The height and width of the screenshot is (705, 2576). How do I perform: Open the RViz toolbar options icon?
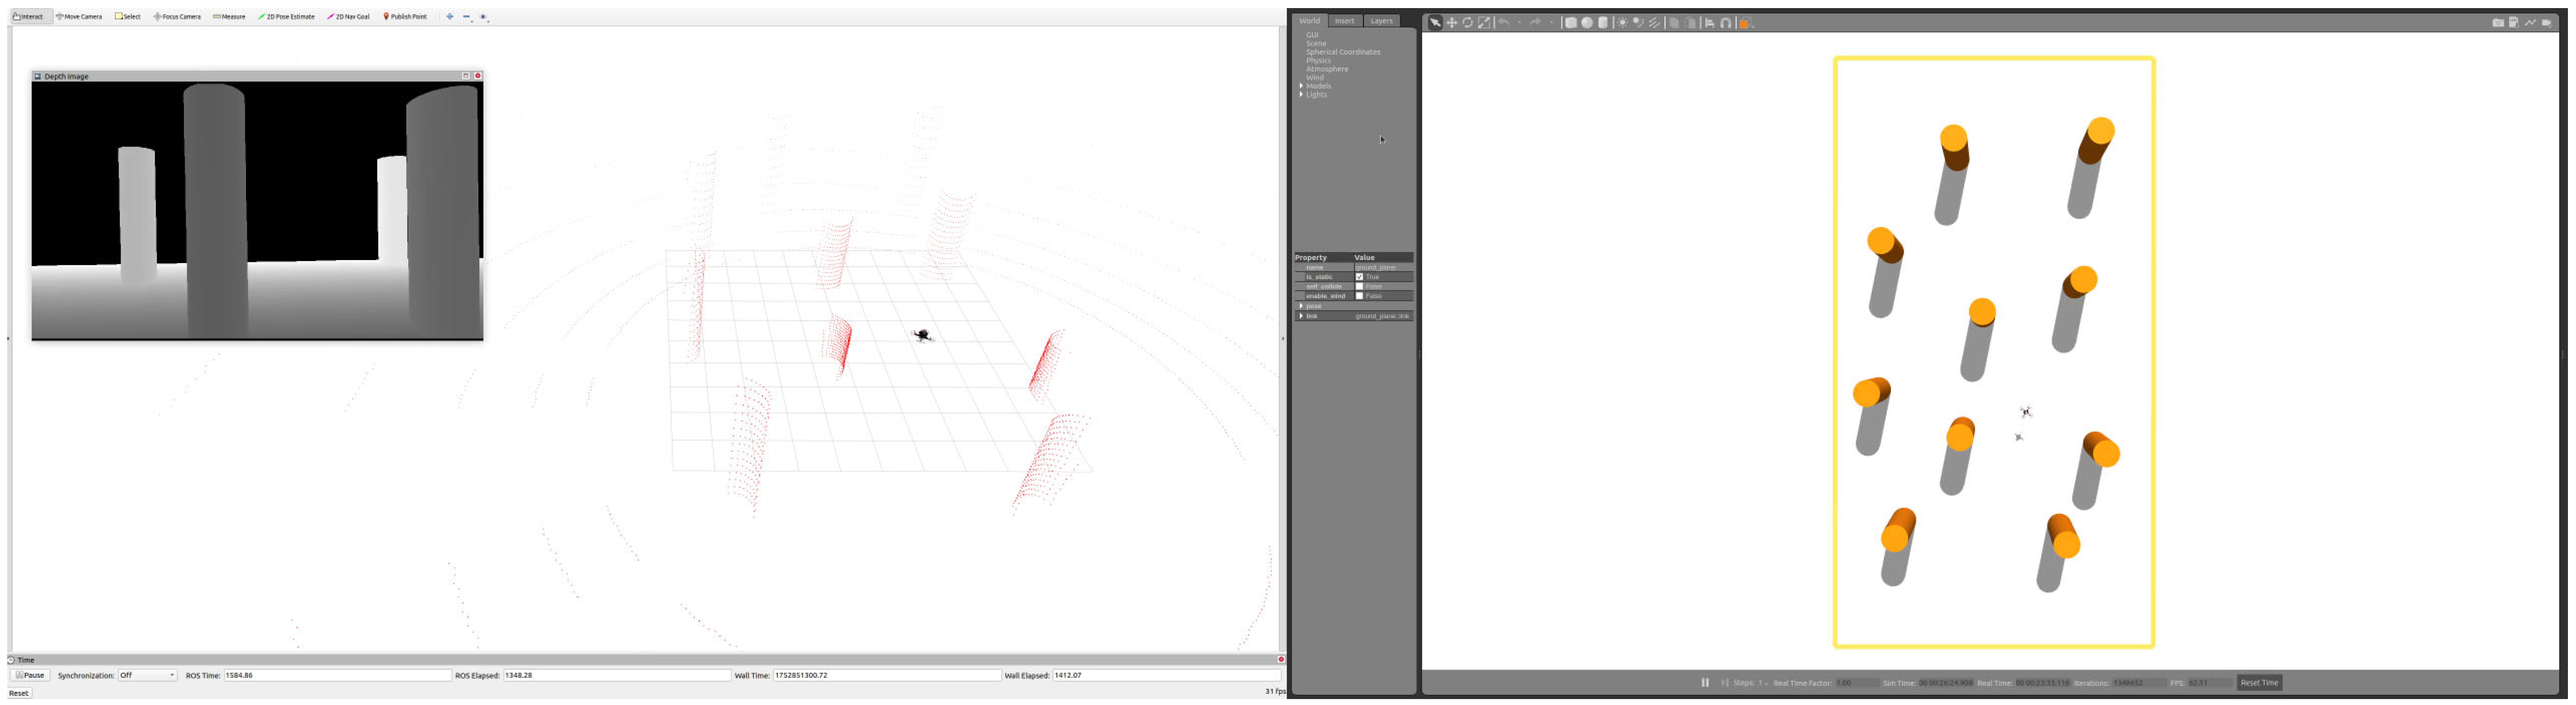pyautogui.click(x=484, y=17)
